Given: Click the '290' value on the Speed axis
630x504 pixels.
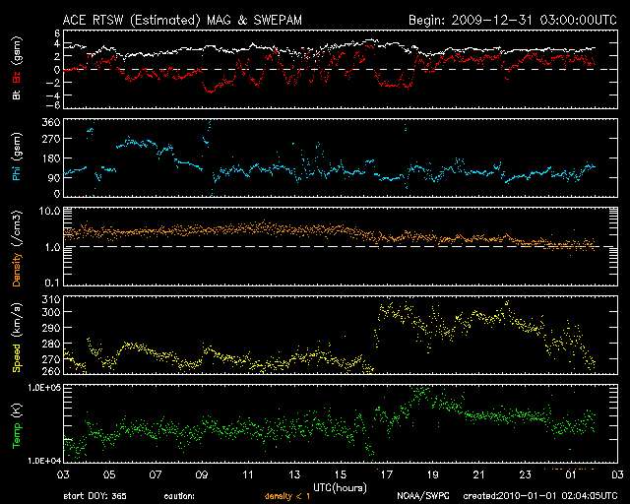Looking at the screenshot, I should [51, 328].
